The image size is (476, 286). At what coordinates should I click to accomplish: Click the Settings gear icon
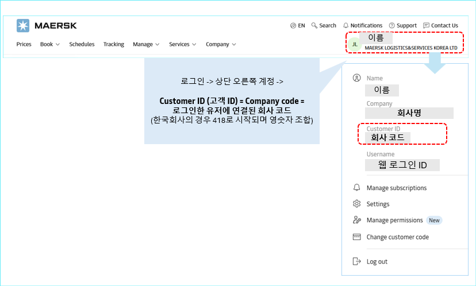pos(356,204)
